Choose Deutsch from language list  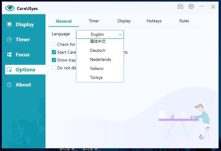tap(100, 50)
